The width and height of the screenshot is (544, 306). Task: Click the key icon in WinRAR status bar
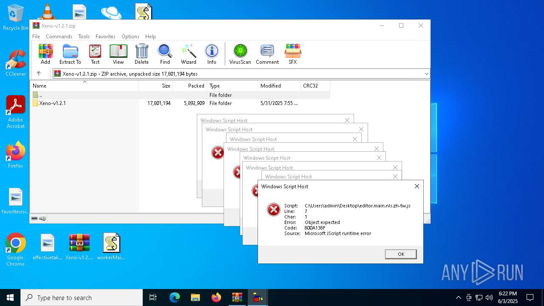tap(42, 218)
